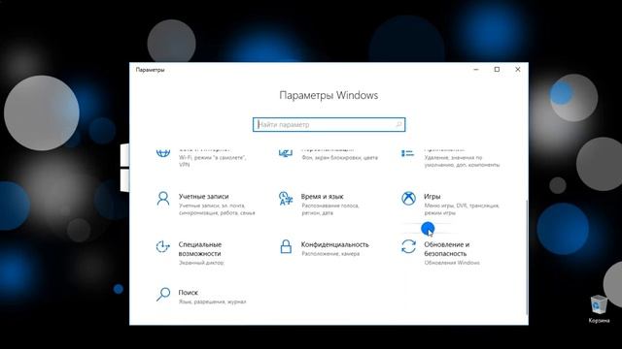Open 'Учетные записи' settings
The width and height of the screenshot is (622, 349).
pyautogui.click(x=203, y=196)
